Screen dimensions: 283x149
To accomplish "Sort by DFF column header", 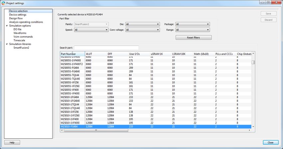I will pyautogui.click(x=118, y=54).
